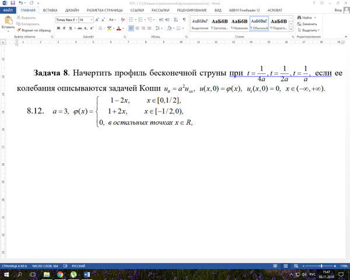Toggle bold (Ж) formatting
This screenshot has width=350, height=280.
click(x=59, y=27)
